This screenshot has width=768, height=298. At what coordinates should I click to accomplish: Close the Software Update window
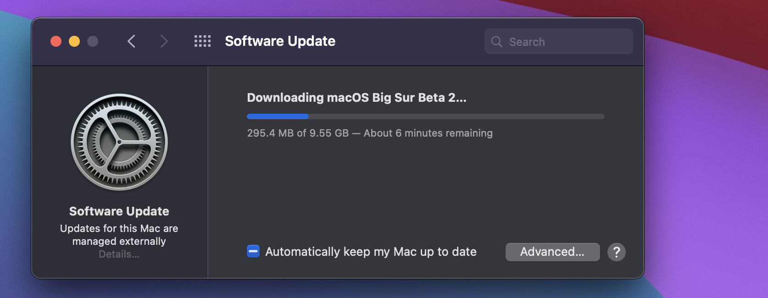click(56, 41)
